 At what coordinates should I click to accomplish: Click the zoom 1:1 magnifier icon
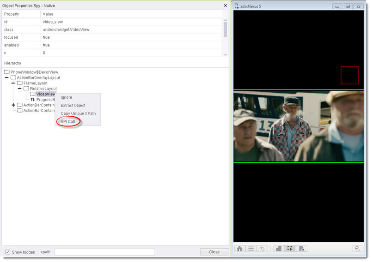click(356, 248)
